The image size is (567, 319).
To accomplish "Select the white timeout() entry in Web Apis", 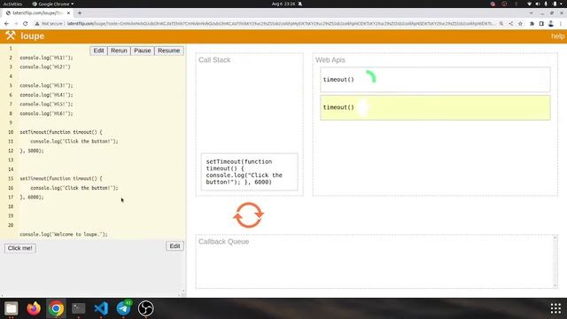I will click(x=435, y=80).
